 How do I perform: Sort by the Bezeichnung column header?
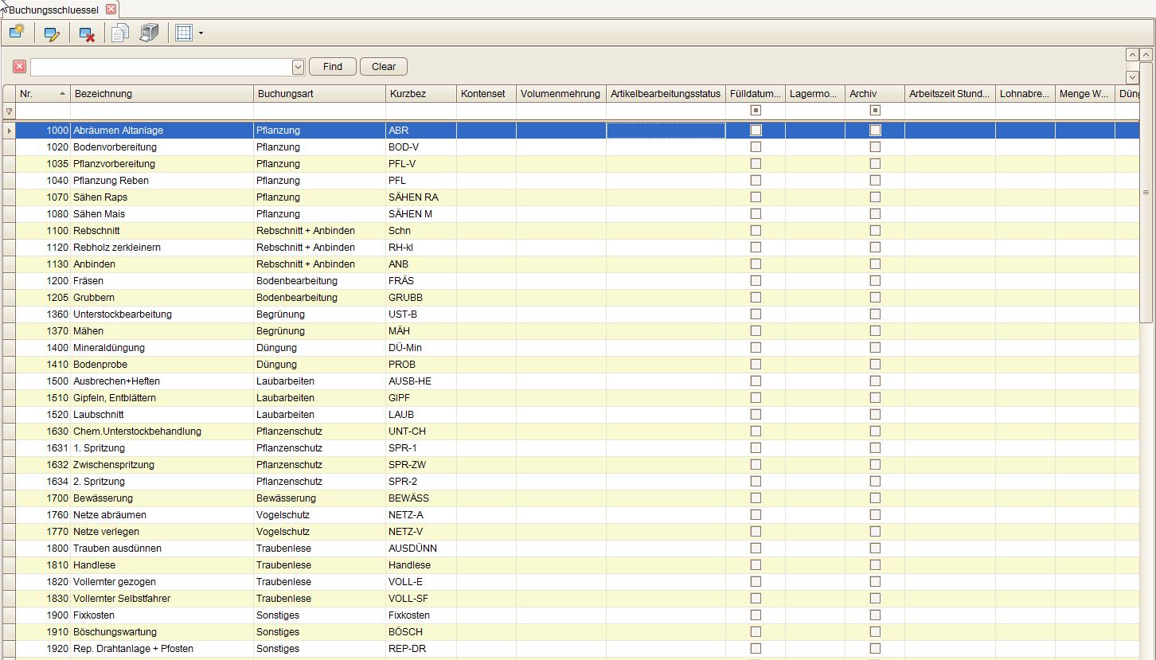tap(162, 93)
